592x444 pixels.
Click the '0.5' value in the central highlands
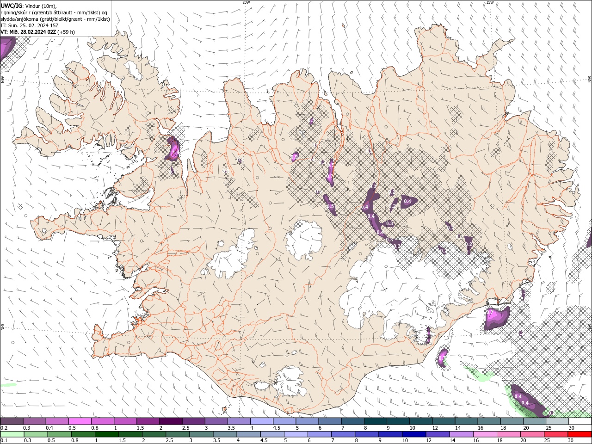331,207
